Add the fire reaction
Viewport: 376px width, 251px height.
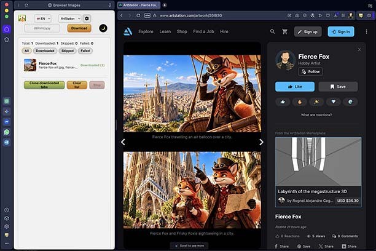(x=299, y=102)
